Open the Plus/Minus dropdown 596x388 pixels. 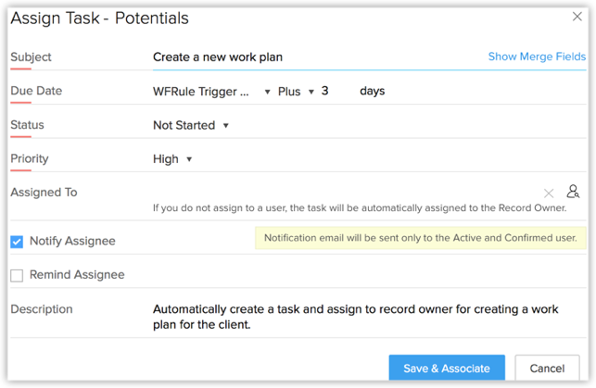tap(297, 92)
